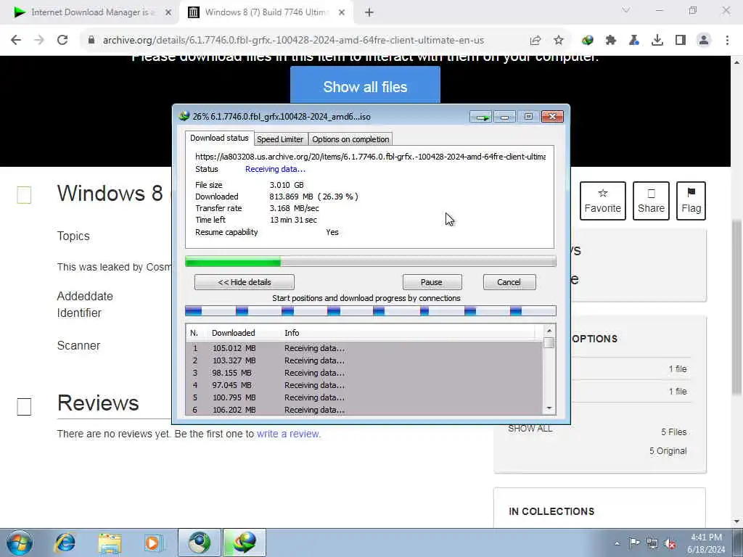Close the IDM download dialog
The width and height of the screenshot is (743, 557).
point(552,117)
